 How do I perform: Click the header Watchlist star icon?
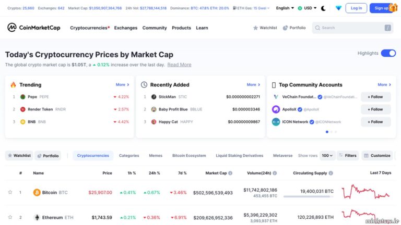coord(255,28)
